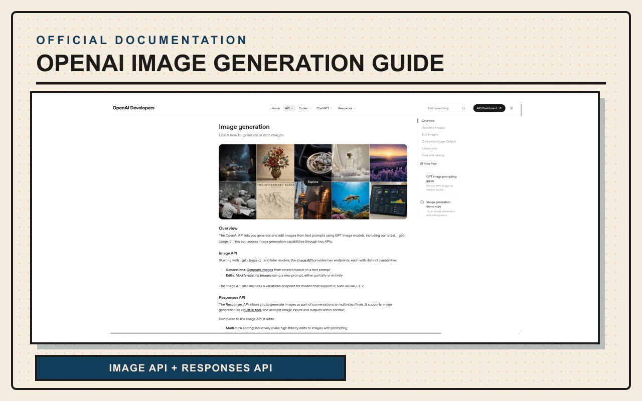The image size is (642, 401).
Task: Click the vertical scrollbar at page right
Action: 521,109
